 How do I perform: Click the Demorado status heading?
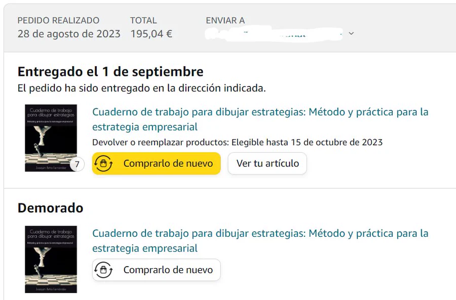click(50, 208)
